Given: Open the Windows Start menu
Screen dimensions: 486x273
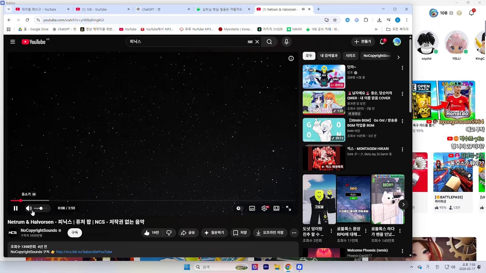Looking at the screenshot, I should pyautogui.click(x=187, y=267).
